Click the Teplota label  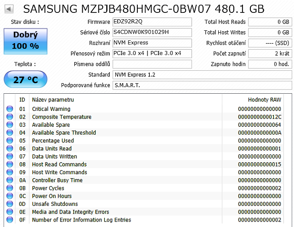(x=25, y=64)
